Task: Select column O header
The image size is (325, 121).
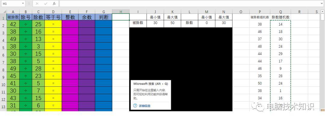Action: [241, 12]
